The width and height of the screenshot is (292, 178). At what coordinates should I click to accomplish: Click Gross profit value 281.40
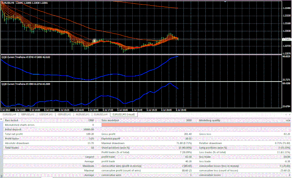[x=188, y=134]
